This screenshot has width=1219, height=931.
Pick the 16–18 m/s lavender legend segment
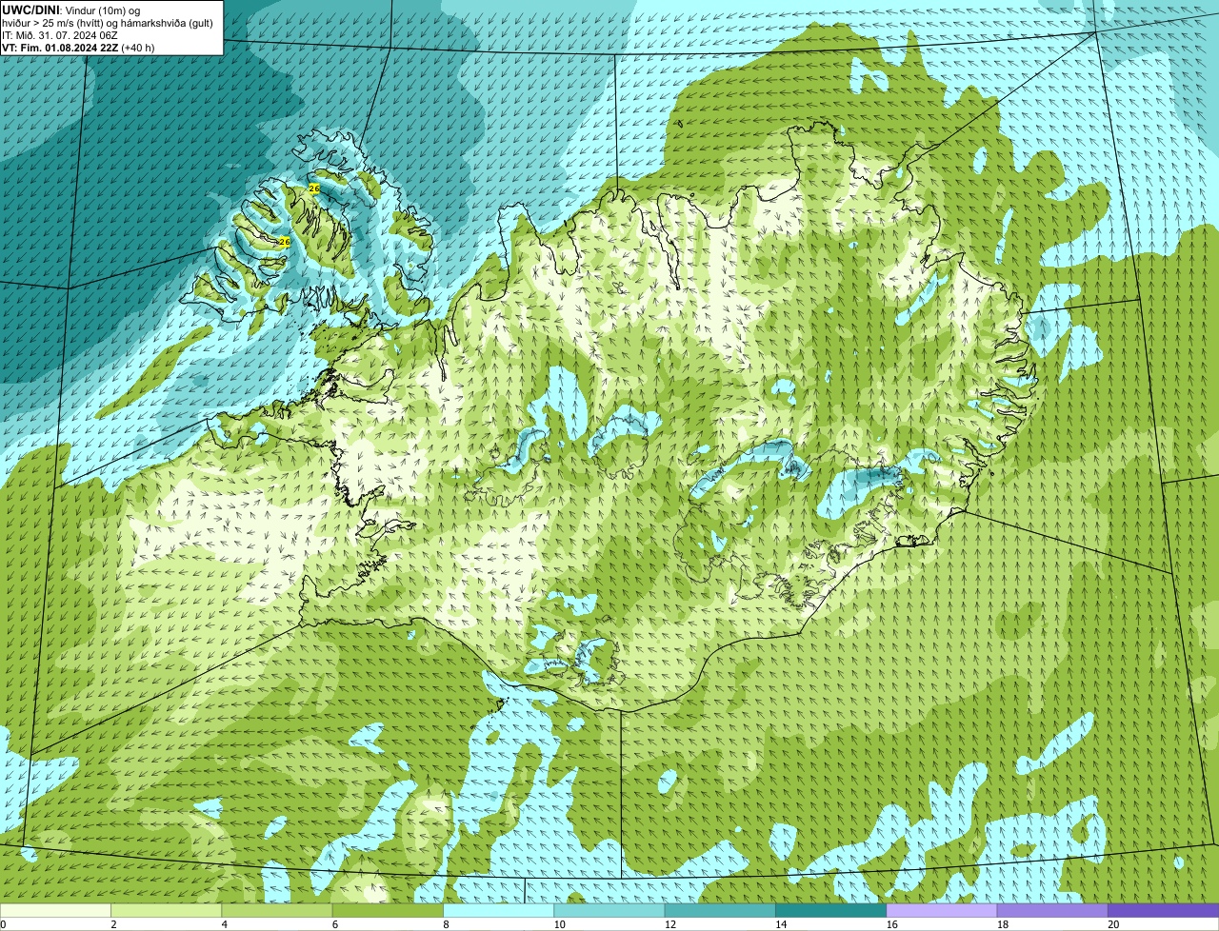click(x=942, y=910)
